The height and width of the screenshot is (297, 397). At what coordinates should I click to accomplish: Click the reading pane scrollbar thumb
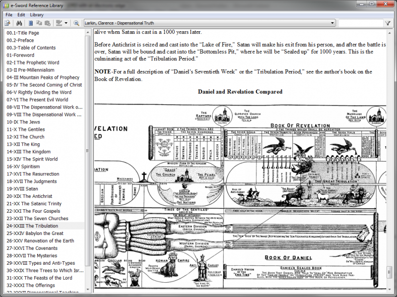coord(390,272)
